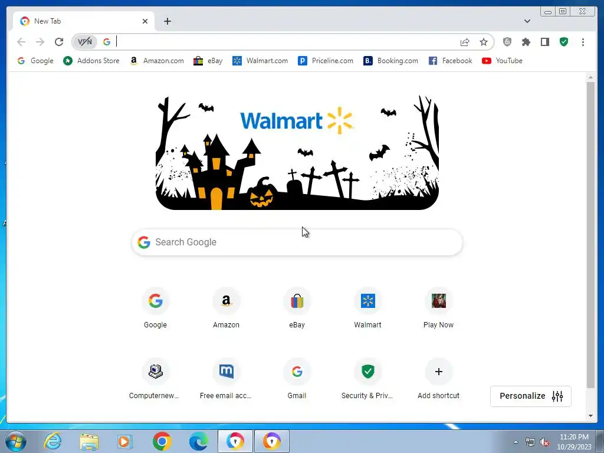Open the Walmart.com bookmark
This screenshot has width=604, height=453.
point(260,61)
